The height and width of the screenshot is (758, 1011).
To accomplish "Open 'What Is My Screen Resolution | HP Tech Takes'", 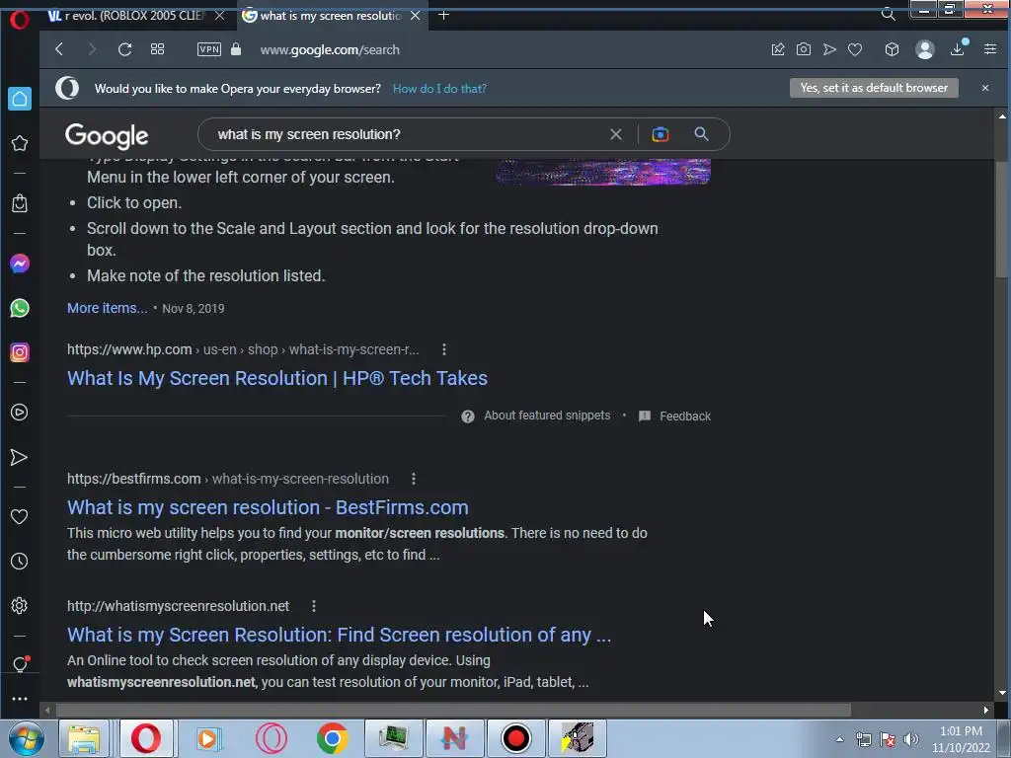I will click(x=277, y=378).
